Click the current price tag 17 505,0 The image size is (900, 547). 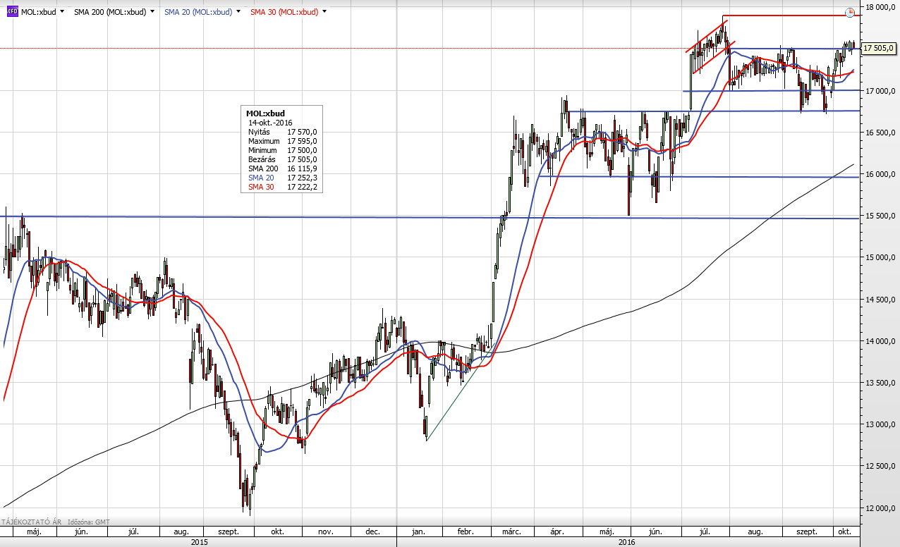[x=877, y=48]
